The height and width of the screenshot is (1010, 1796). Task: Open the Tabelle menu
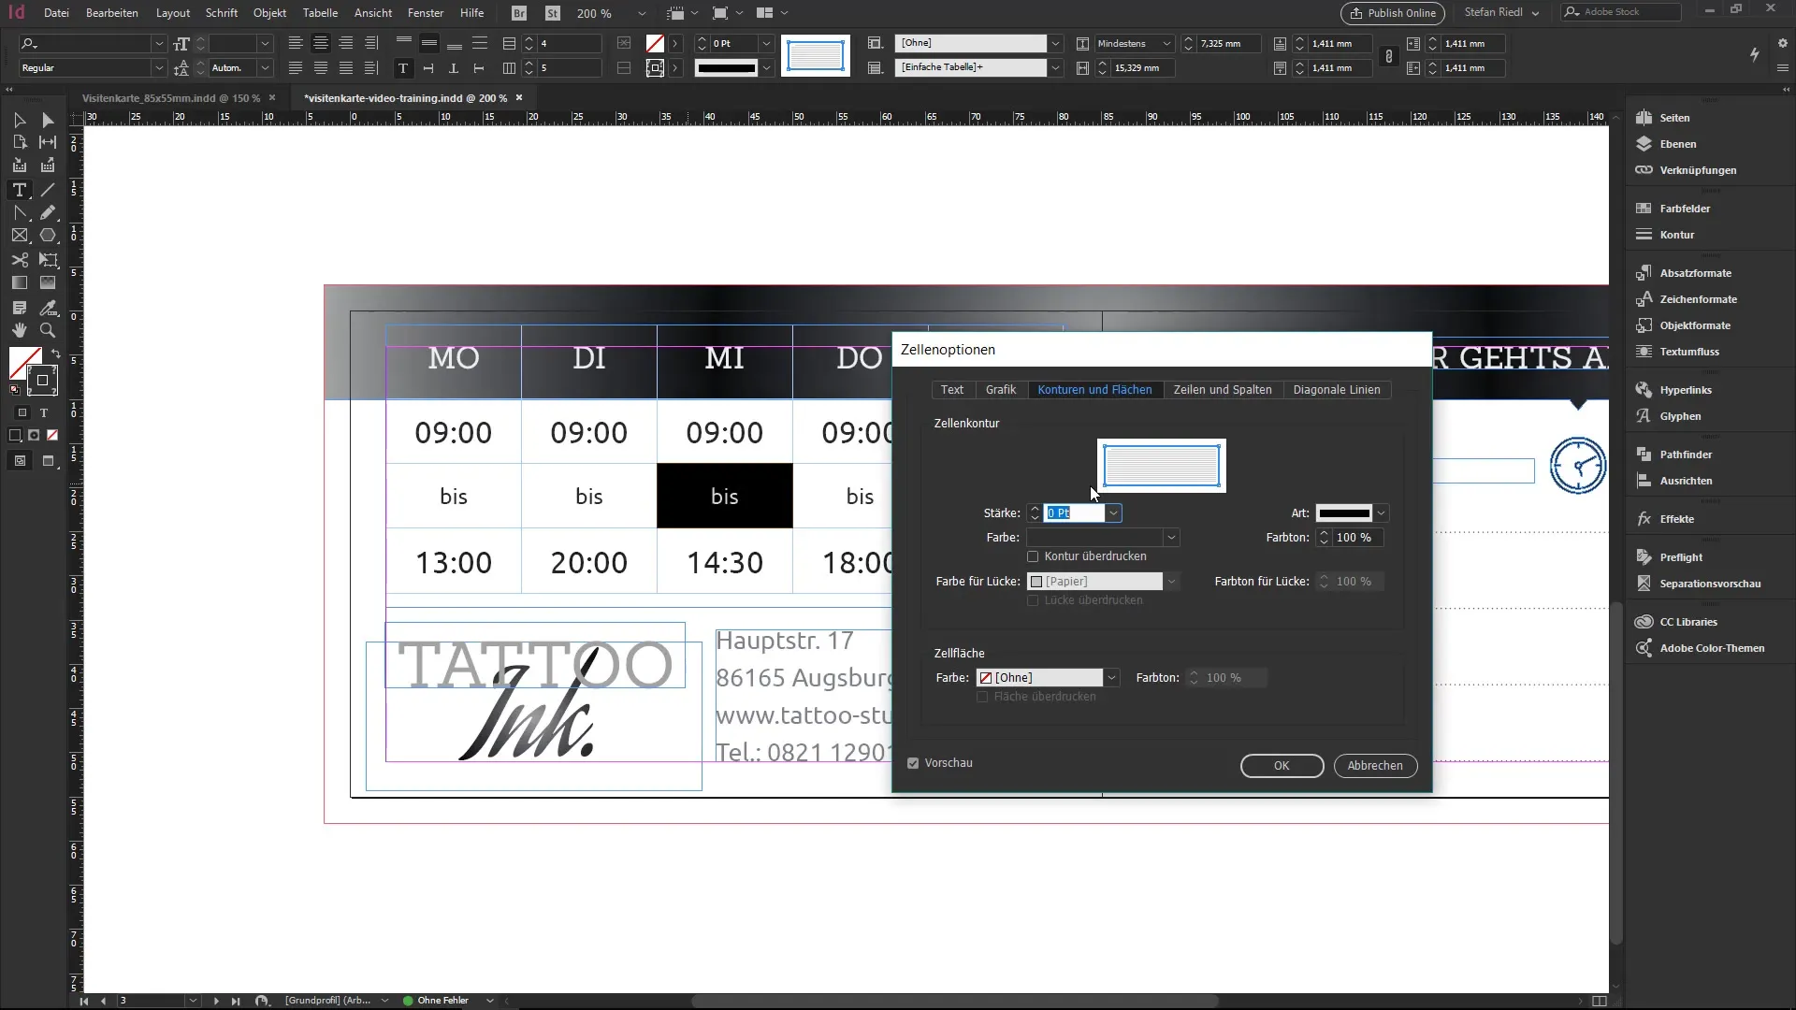point(320,13)
